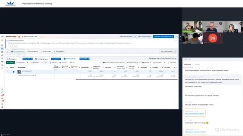Viewport: 243px width, 136px height.
Task: Select the Werbeanzeigen tab
Action: pos(70,59)
